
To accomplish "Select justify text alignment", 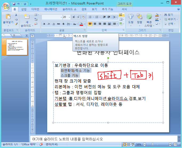I will pos(104,24).
